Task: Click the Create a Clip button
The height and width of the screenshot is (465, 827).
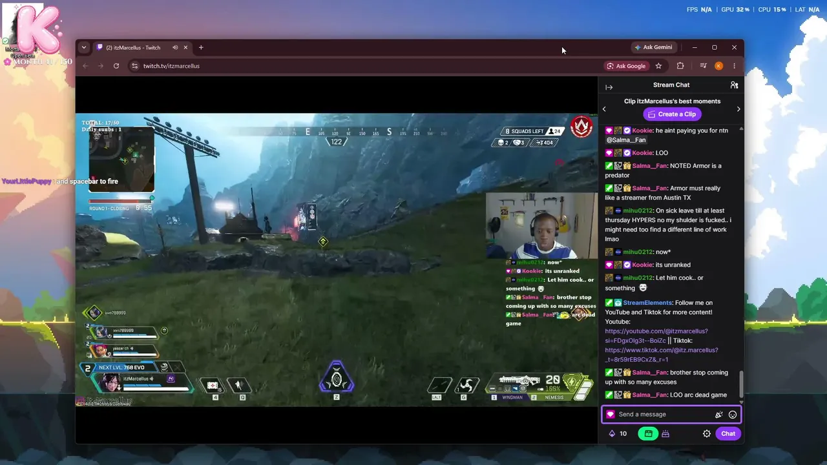Action: pyautogui.click(x=671, y=114)
